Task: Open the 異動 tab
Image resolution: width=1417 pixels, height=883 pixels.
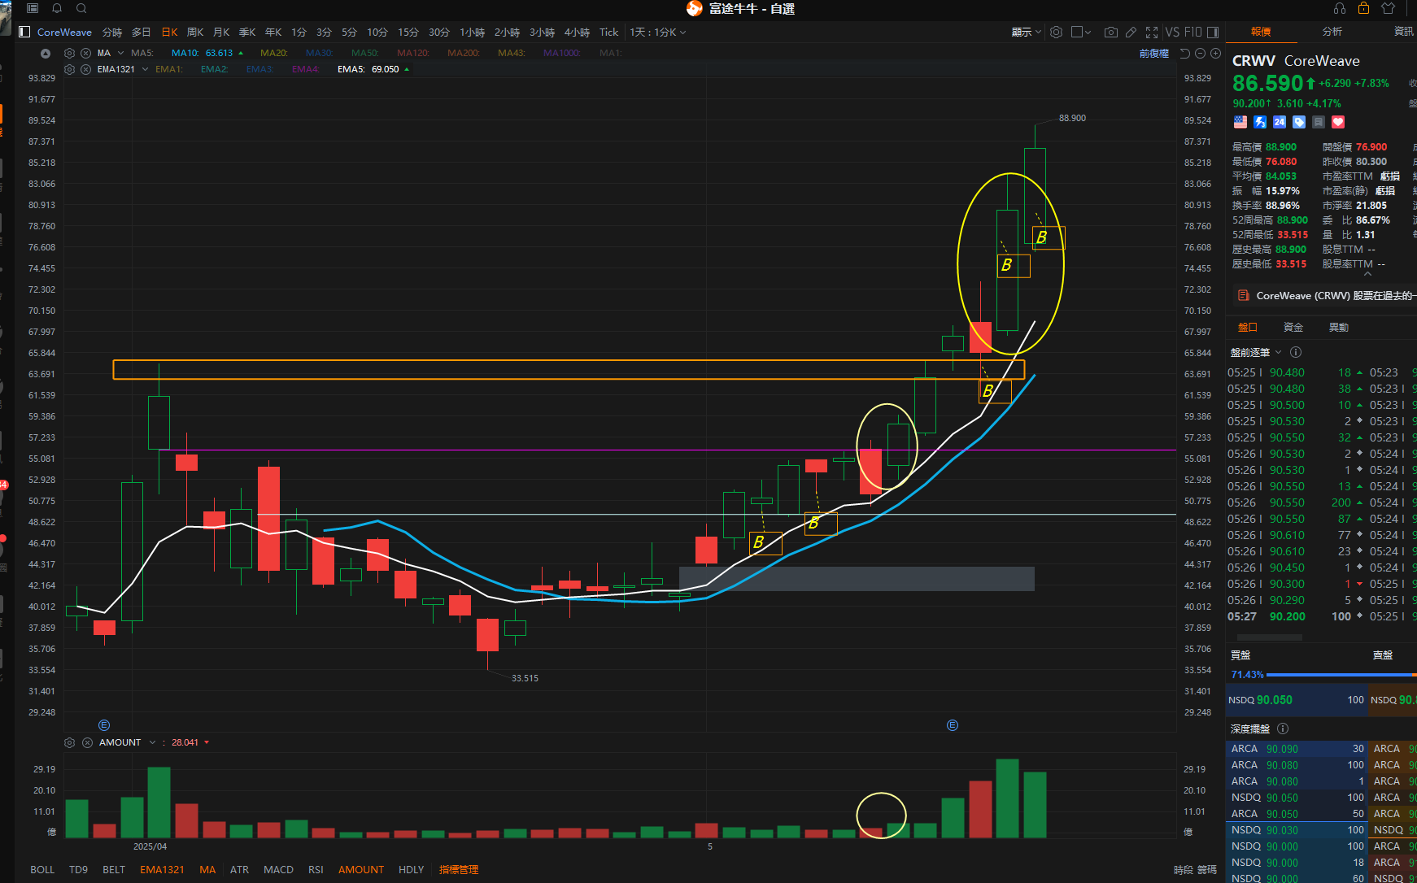Action: pyautogui.click(x=1339, y=328)
